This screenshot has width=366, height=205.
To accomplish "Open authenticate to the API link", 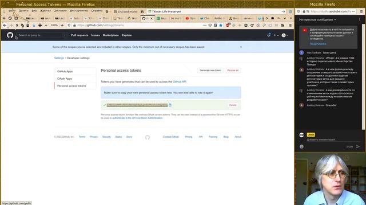I will point(137,118).
